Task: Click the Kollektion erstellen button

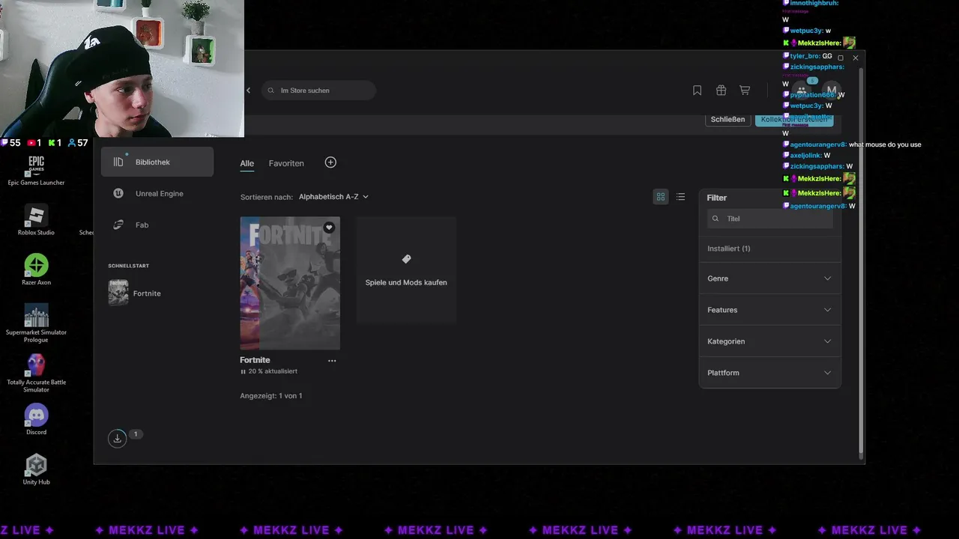Action: (794, 119)
